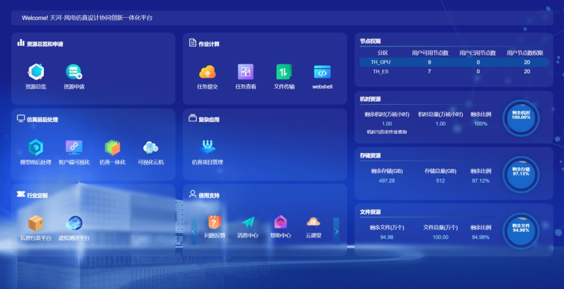
Task: Open 可视化云机 cloud machine icon
Action: tap(150, 148)
